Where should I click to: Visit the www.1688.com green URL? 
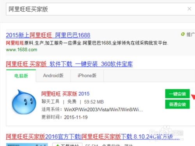(21, 50)
